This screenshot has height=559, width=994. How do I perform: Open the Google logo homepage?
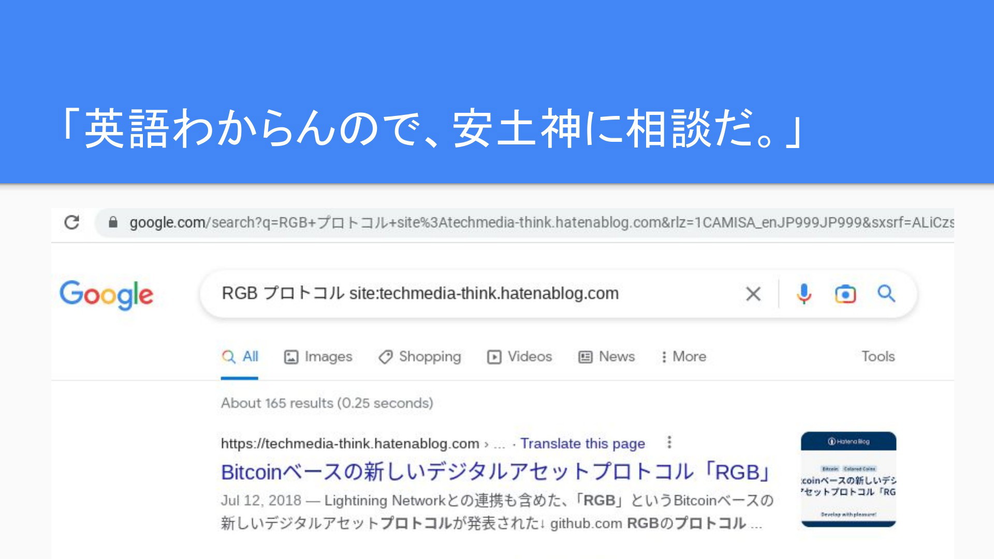click(x=107, y=295)
